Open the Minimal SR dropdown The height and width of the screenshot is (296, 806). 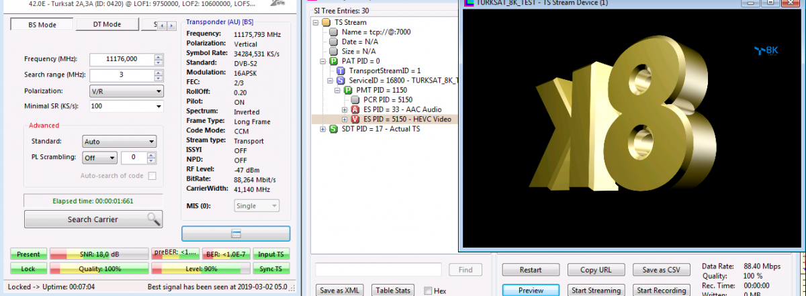(x=126, y=106)
